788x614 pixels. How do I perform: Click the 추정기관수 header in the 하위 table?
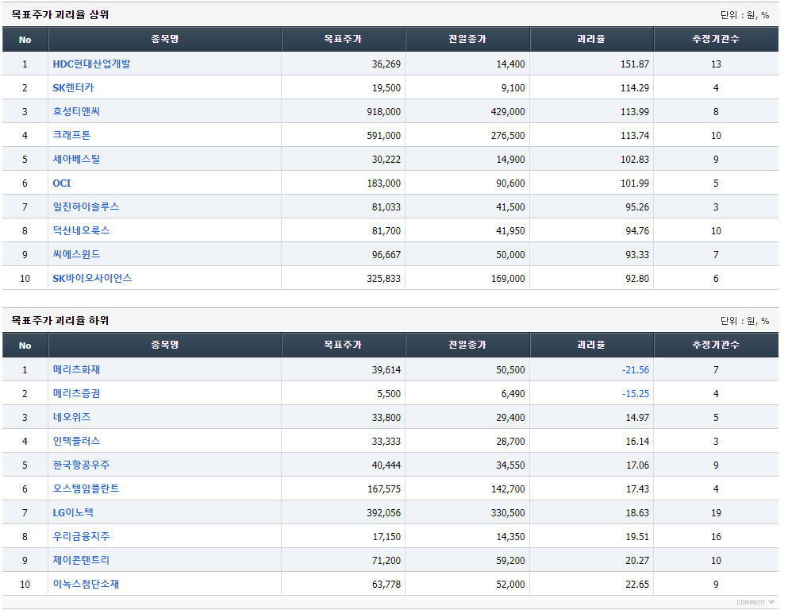point(716,345)
